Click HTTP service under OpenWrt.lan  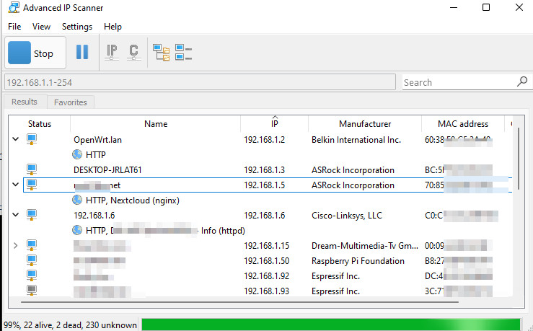[96, 155]
